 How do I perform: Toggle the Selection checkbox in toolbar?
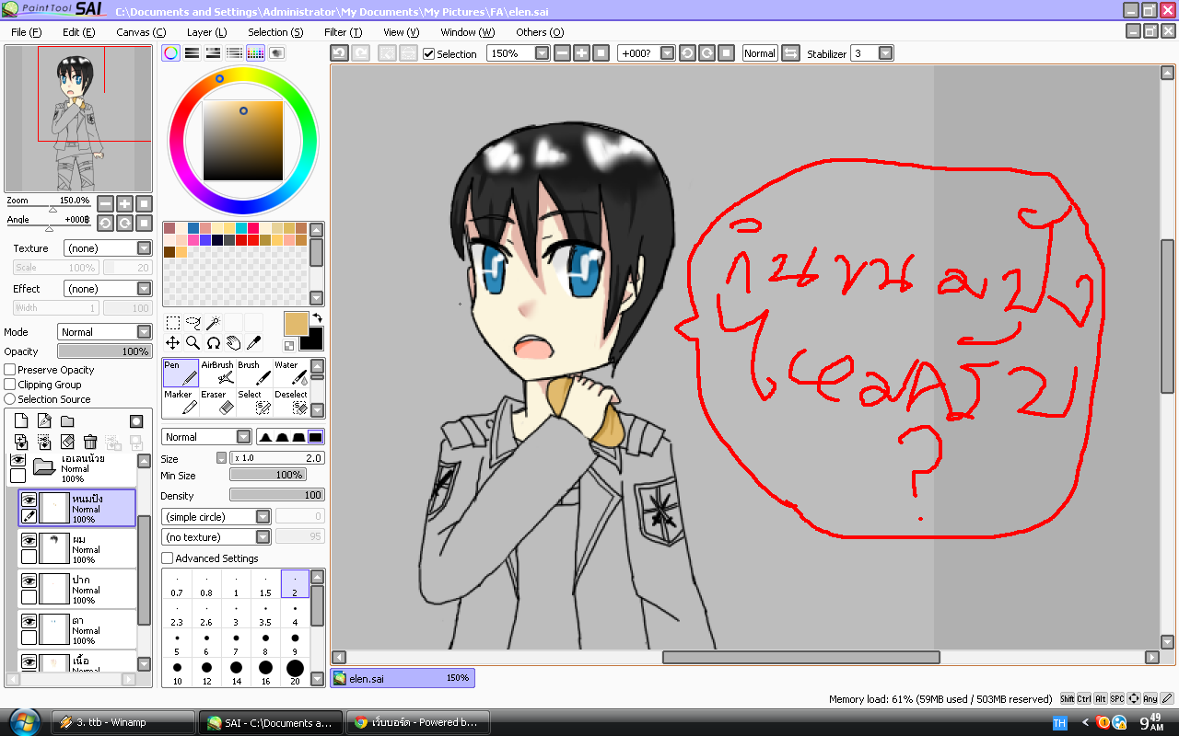tap(428, 53)
